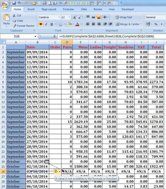Image resolution: width=166 pixels, height=189 pixels.
Task: Click Merge & Center
Action: [127, 24]
